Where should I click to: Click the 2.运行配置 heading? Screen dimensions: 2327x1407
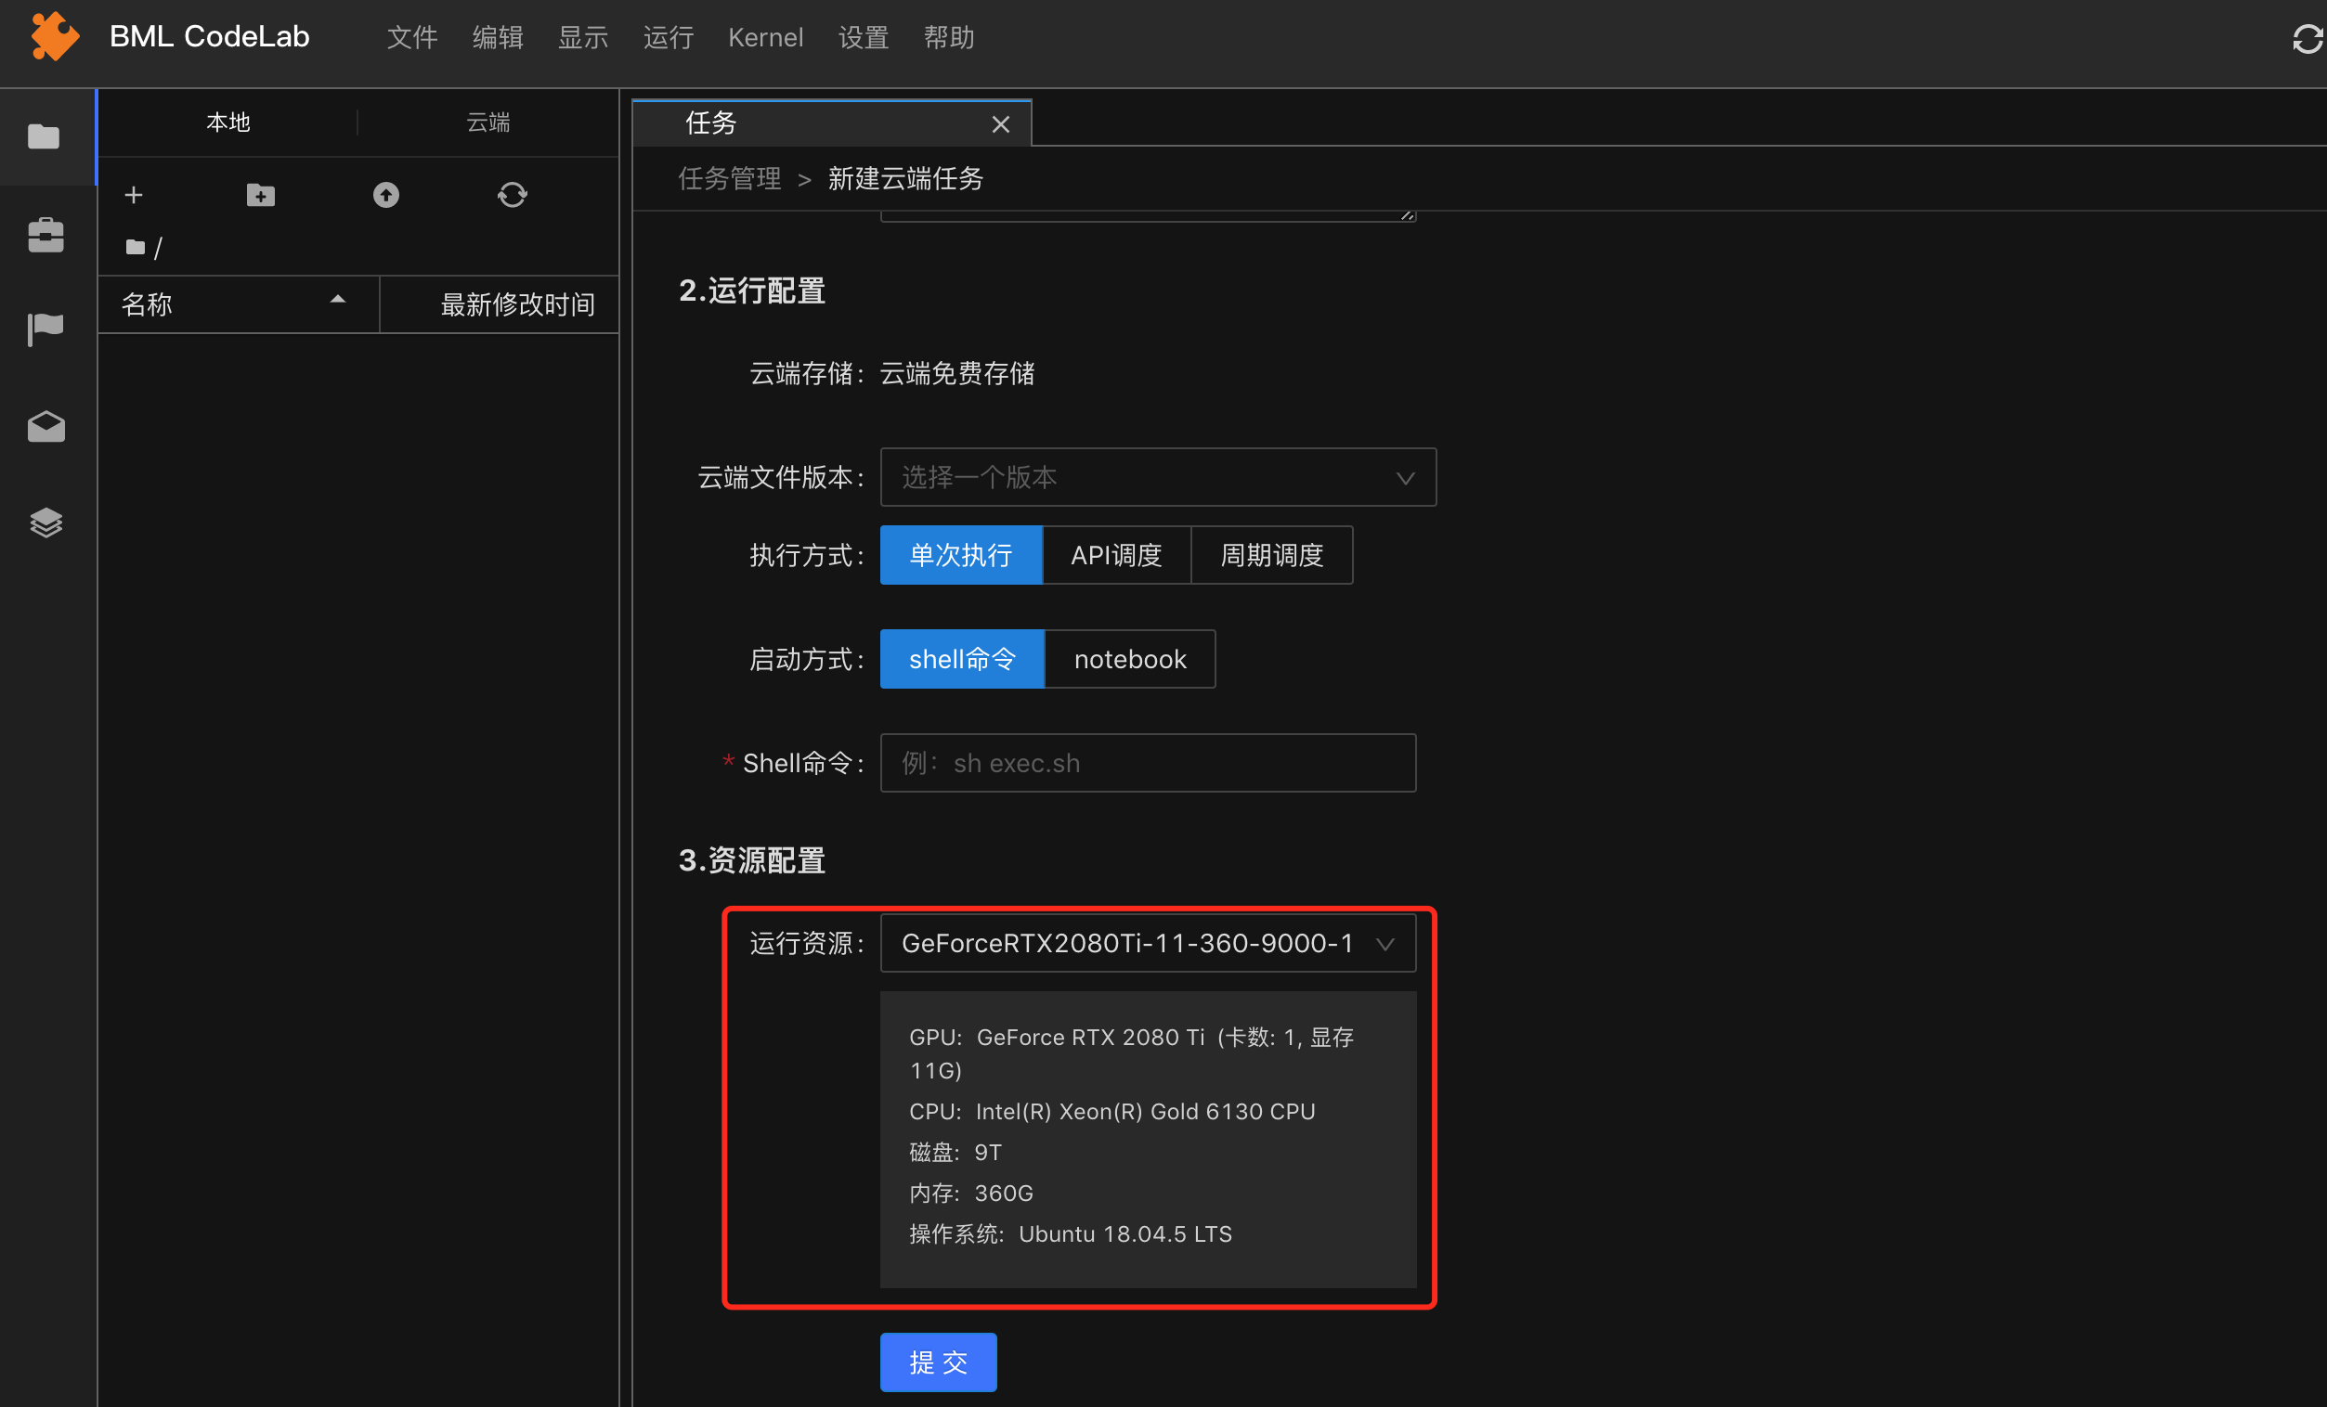tap(752, 290)
